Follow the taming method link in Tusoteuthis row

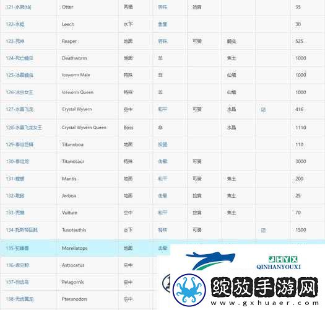click(163, 230)
